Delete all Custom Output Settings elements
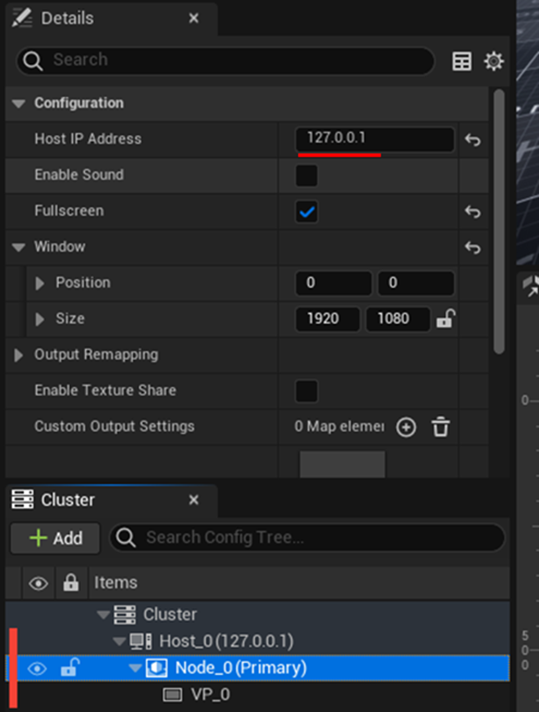 [440, 427]
